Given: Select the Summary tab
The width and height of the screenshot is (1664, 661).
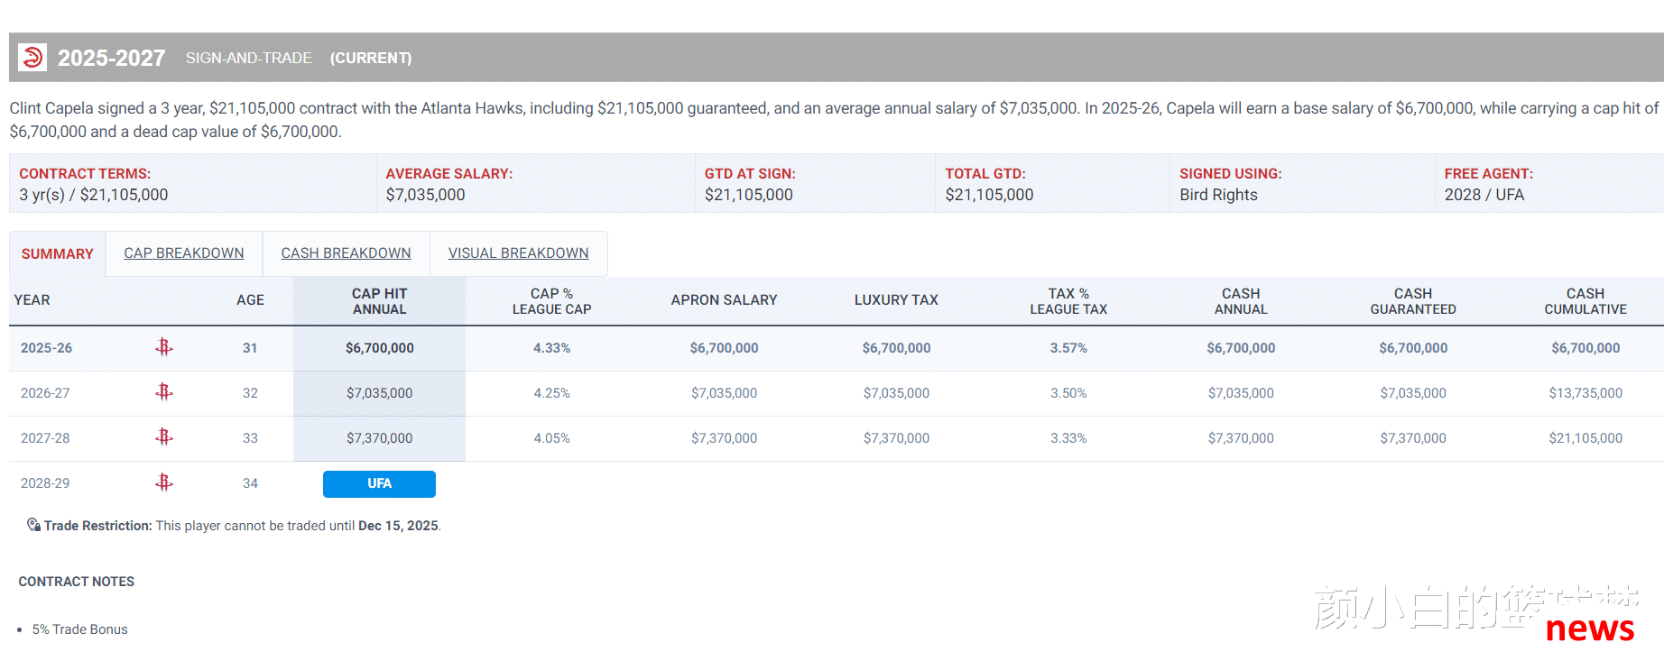Looking at the screenshot, I should pyautogui.click(x=58, y=254).
